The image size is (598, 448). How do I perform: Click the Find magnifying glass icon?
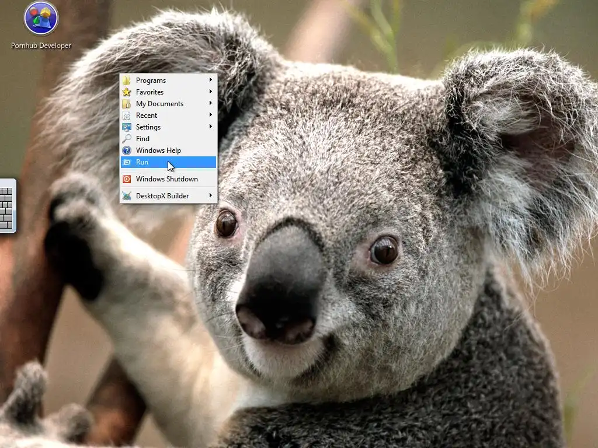point(127,139)
